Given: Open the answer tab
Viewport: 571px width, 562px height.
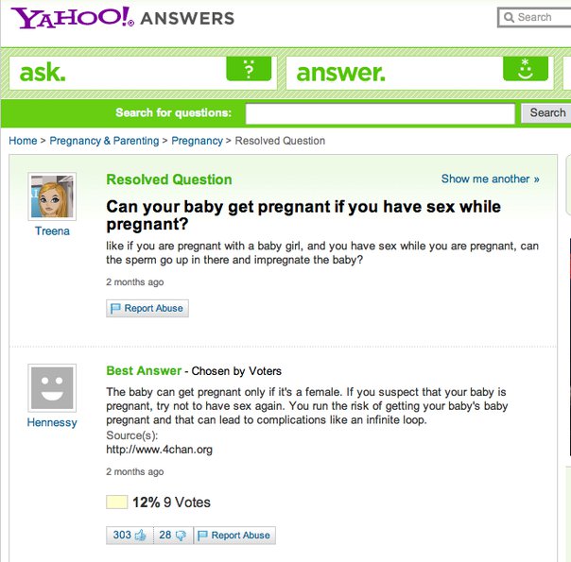Looking at the screenshot, I should 341,72.
